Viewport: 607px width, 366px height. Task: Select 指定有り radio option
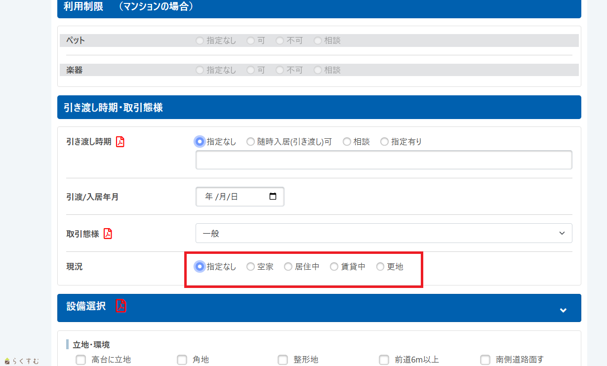384,142
